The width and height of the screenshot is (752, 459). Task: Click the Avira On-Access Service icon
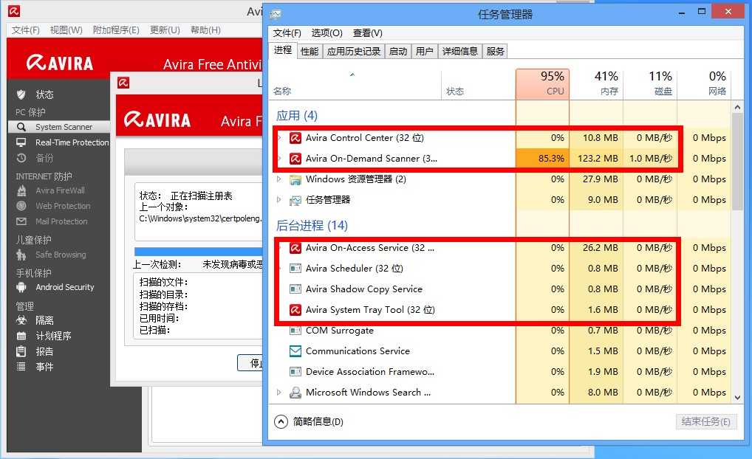point(295,248)
